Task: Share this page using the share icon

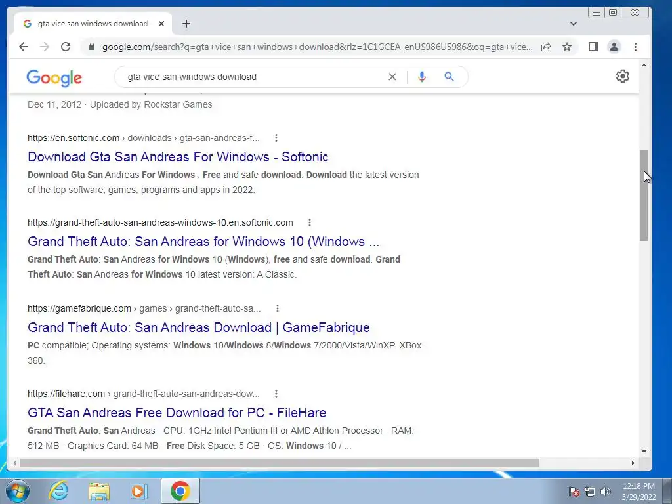Action: [546, 47]
